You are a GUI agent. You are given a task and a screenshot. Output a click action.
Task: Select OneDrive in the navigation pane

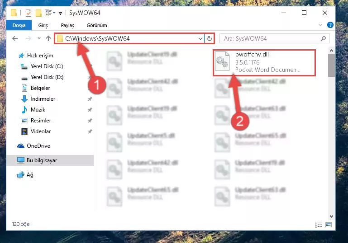pos(33,146)
